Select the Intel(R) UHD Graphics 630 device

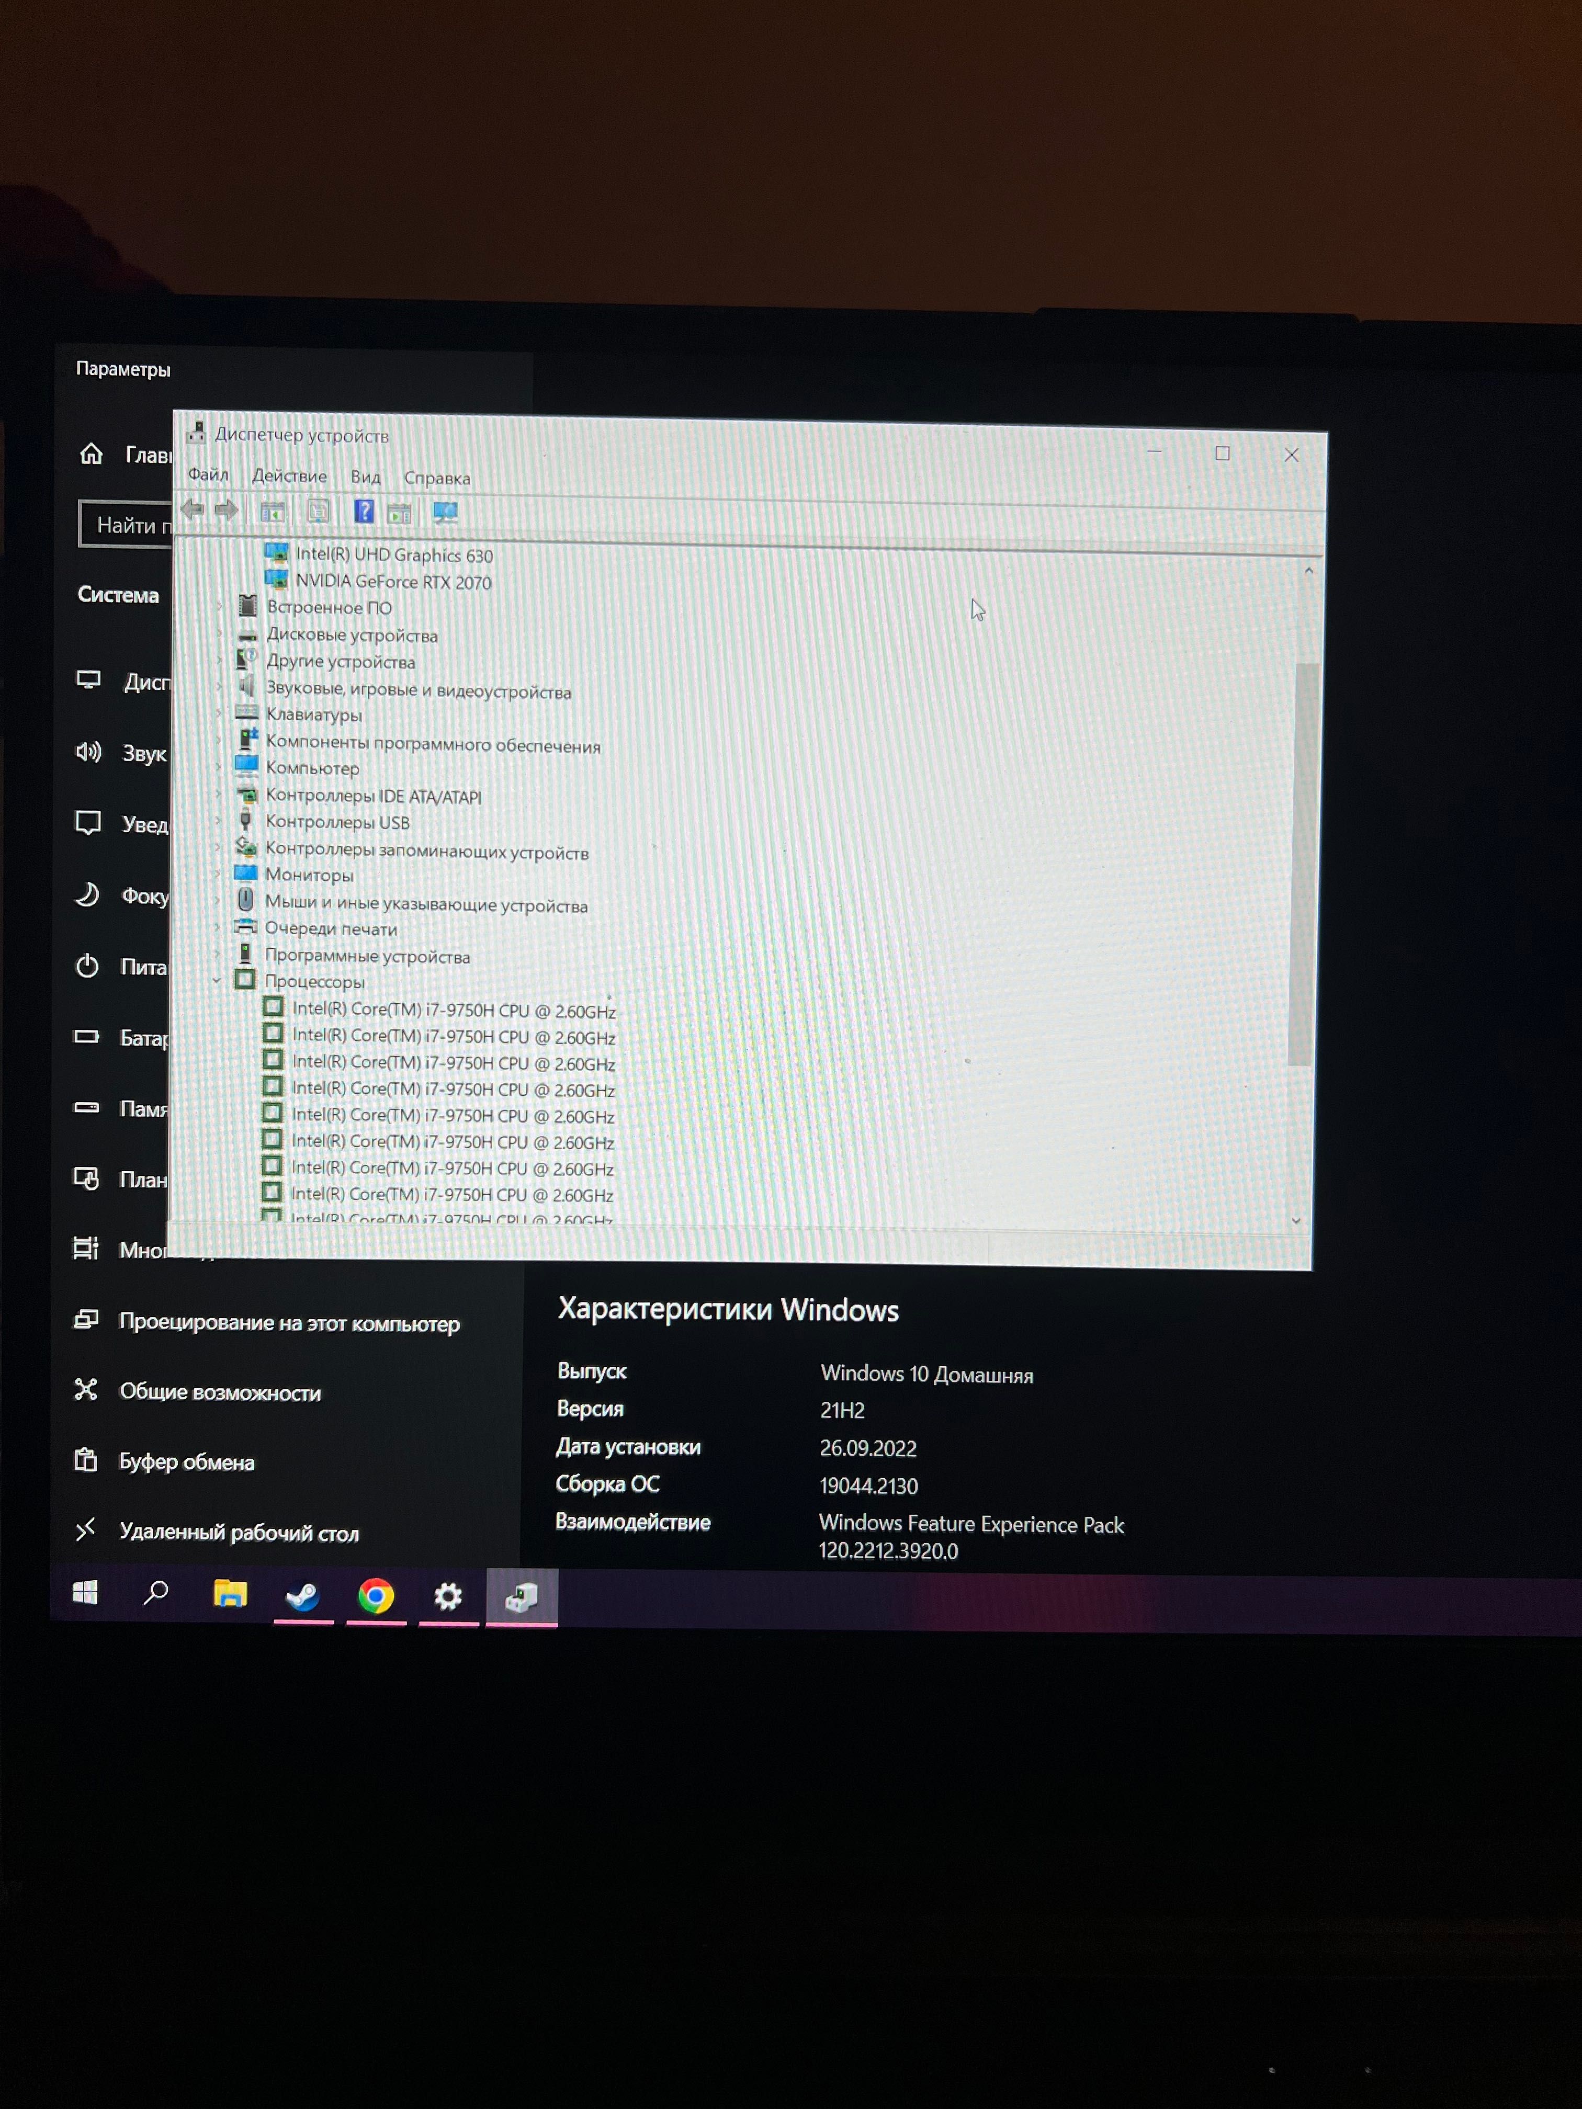coord(394,555)
